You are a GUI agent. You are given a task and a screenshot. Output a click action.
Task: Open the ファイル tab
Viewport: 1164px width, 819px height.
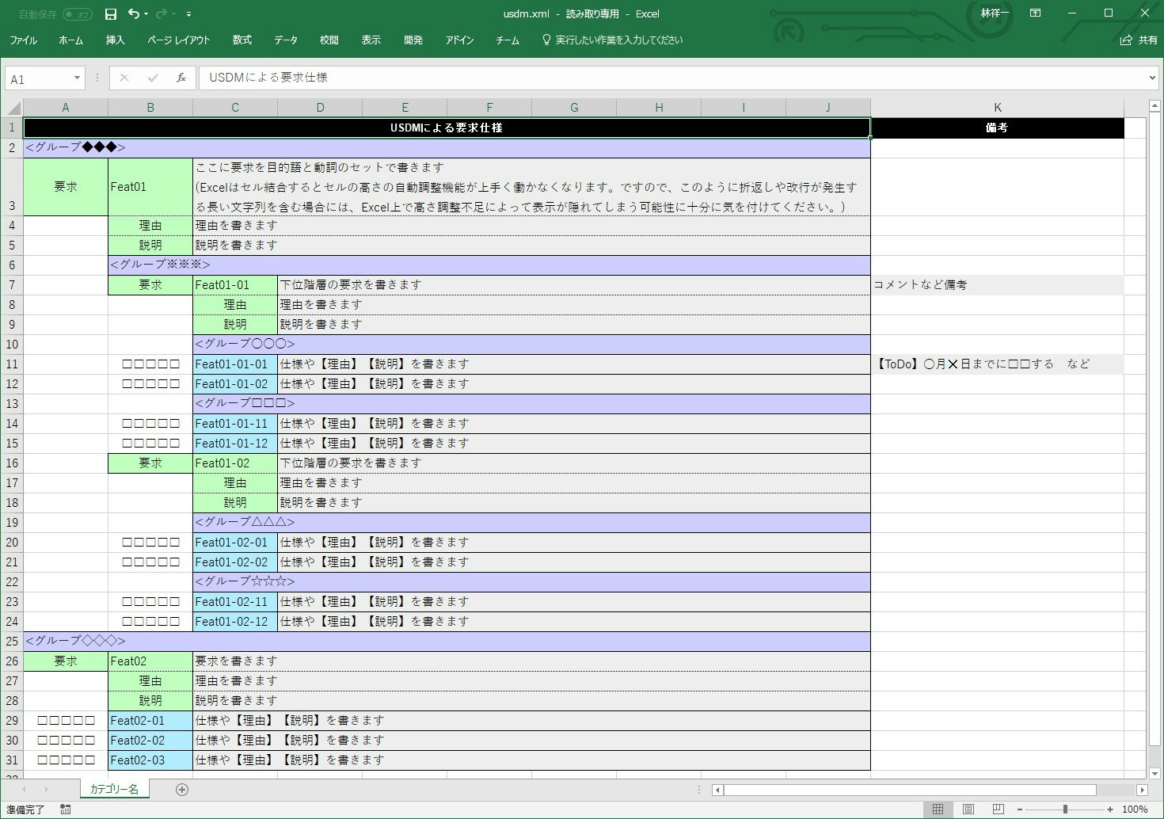click(x=24, y=40)
